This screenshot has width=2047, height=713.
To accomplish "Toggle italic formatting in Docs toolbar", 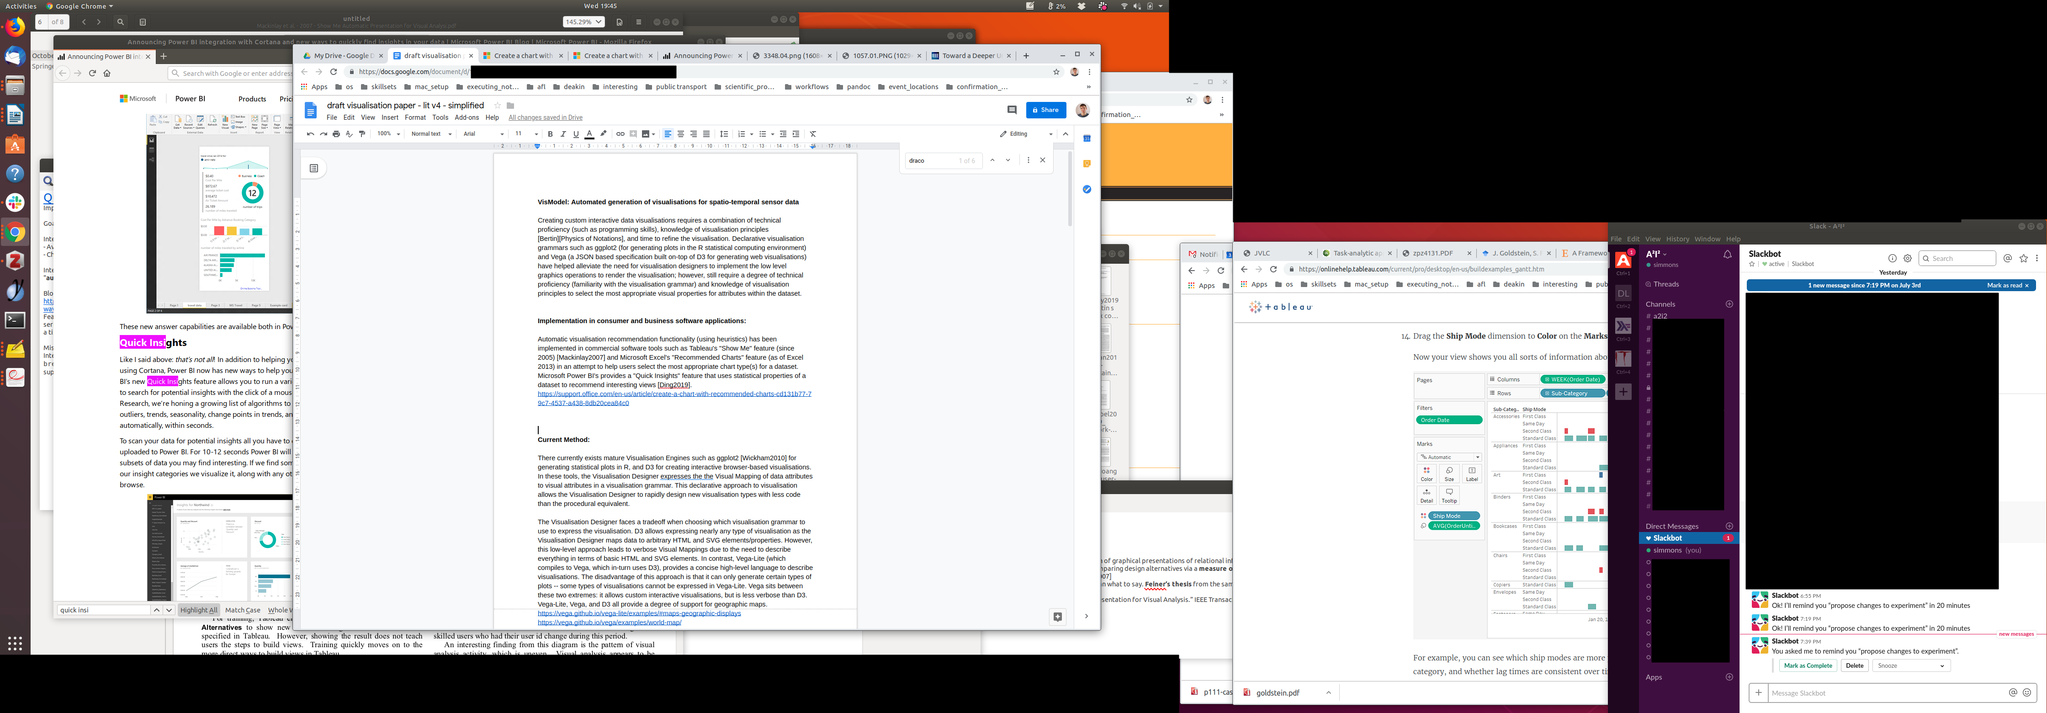I will (563, 134).
